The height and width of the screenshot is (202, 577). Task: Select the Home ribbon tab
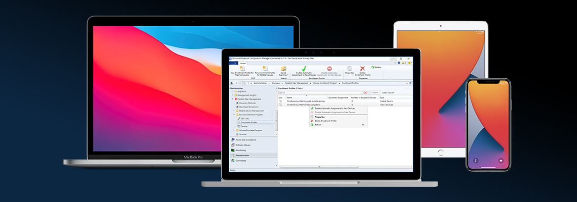click(x=243, y=63)
